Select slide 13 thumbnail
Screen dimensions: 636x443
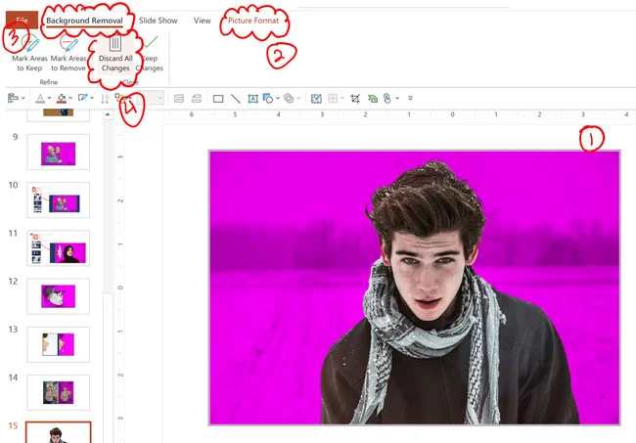point(58,344)
